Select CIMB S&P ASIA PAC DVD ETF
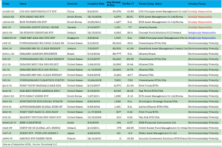 click(37, 38)
